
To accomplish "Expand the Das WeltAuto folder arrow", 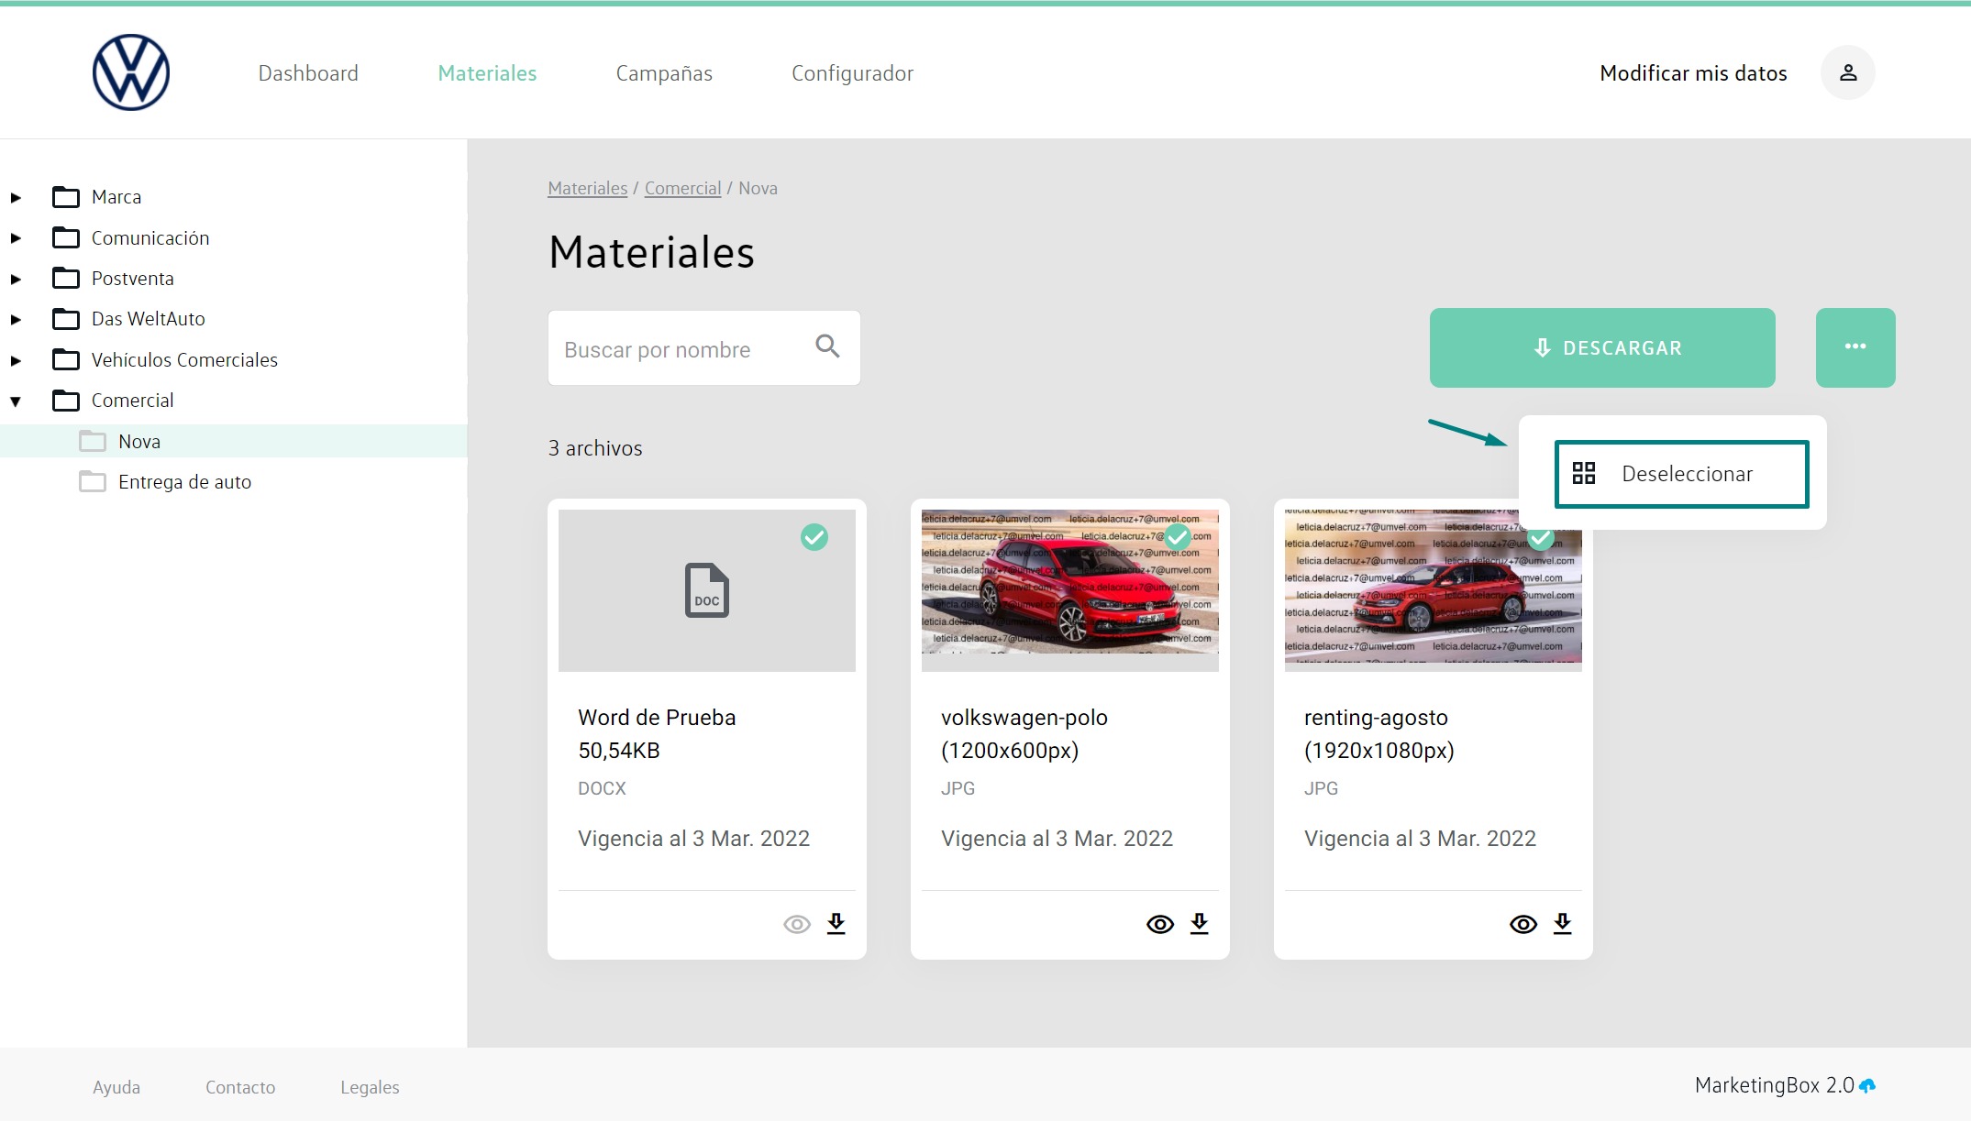I will [x=16, y=319].
